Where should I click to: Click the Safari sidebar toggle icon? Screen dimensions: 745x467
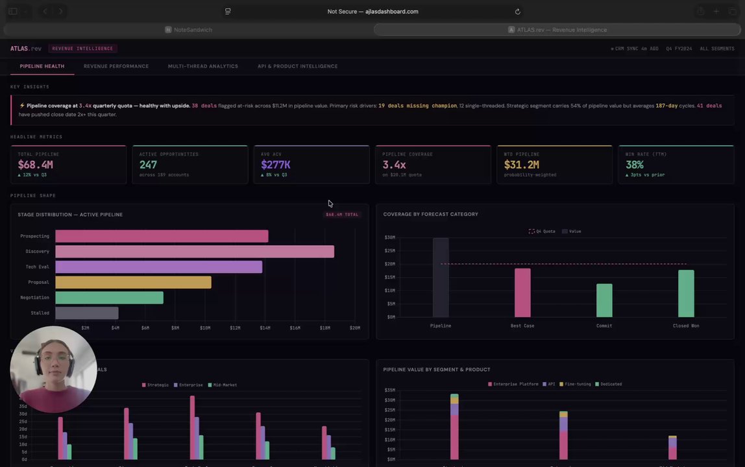13,12
